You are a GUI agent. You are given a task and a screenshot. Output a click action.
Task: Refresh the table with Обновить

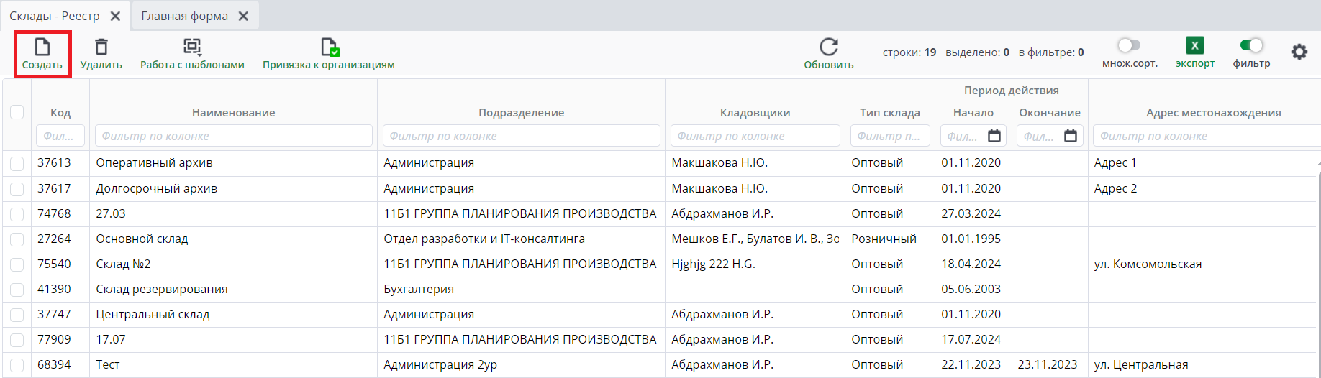tap(829, 47)
